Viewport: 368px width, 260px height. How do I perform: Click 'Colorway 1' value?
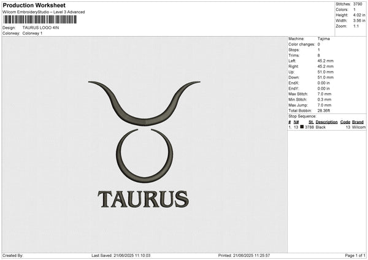click(33, 33)
